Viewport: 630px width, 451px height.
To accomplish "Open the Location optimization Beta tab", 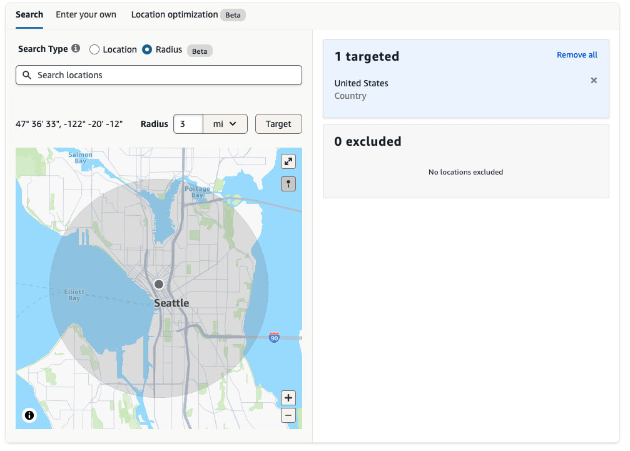I will [175, 14].
